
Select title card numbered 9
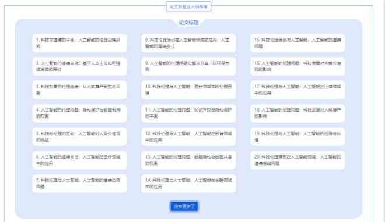(x=188, y=66)
